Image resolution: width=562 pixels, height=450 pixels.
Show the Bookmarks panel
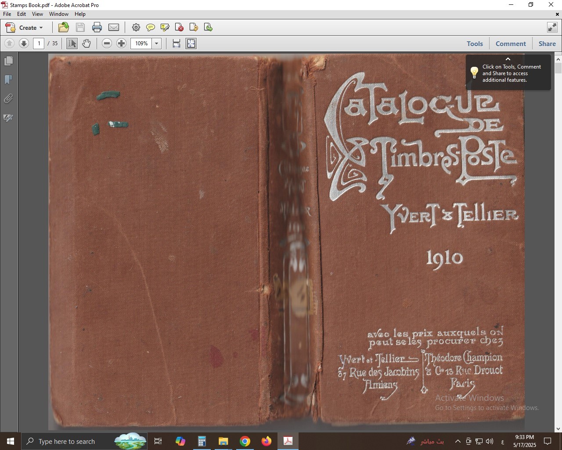(8, 80)
